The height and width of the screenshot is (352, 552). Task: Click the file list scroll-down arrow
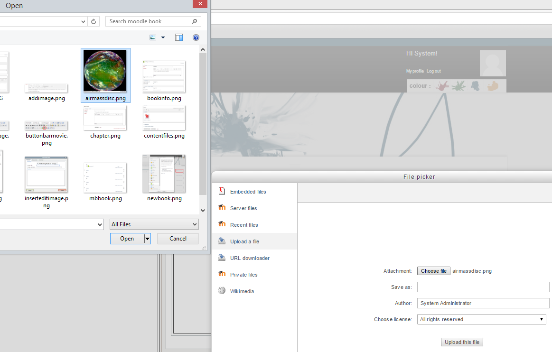(203, 211)
